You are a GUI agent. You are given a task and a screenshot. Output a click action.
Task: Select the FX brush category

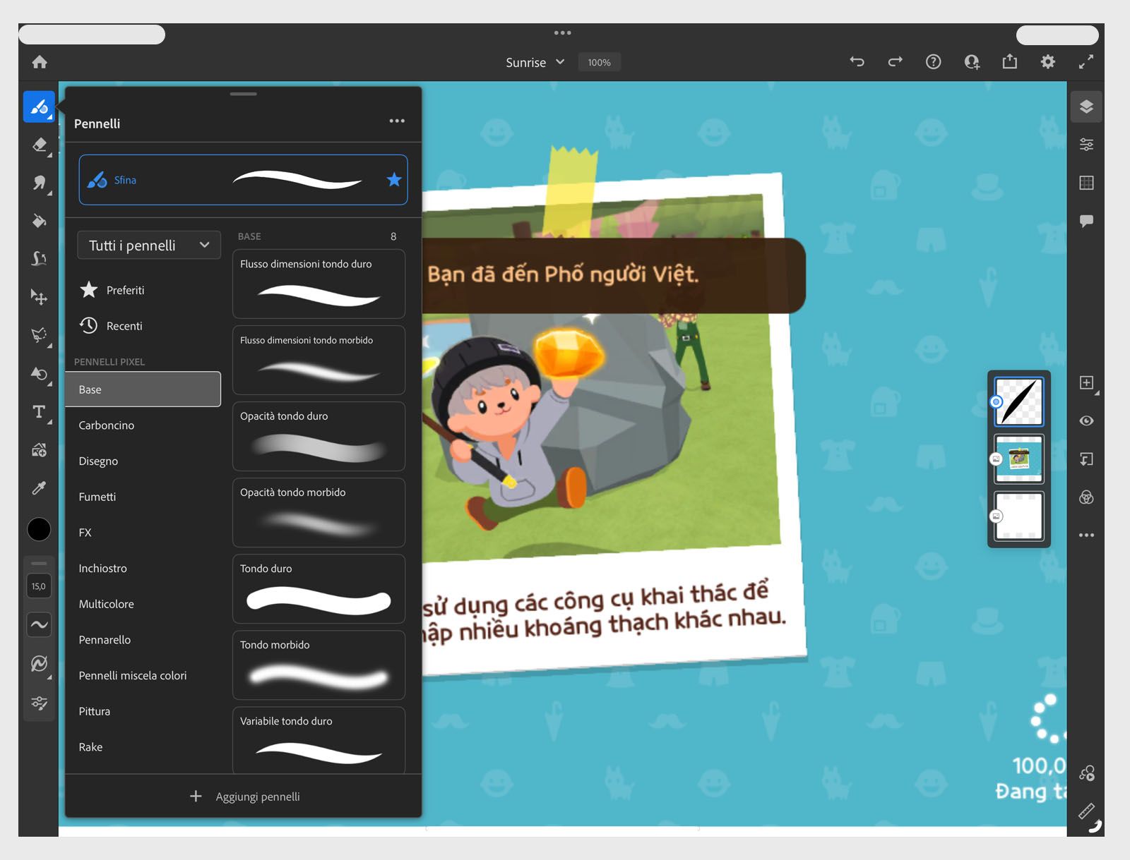pos(143,533)
